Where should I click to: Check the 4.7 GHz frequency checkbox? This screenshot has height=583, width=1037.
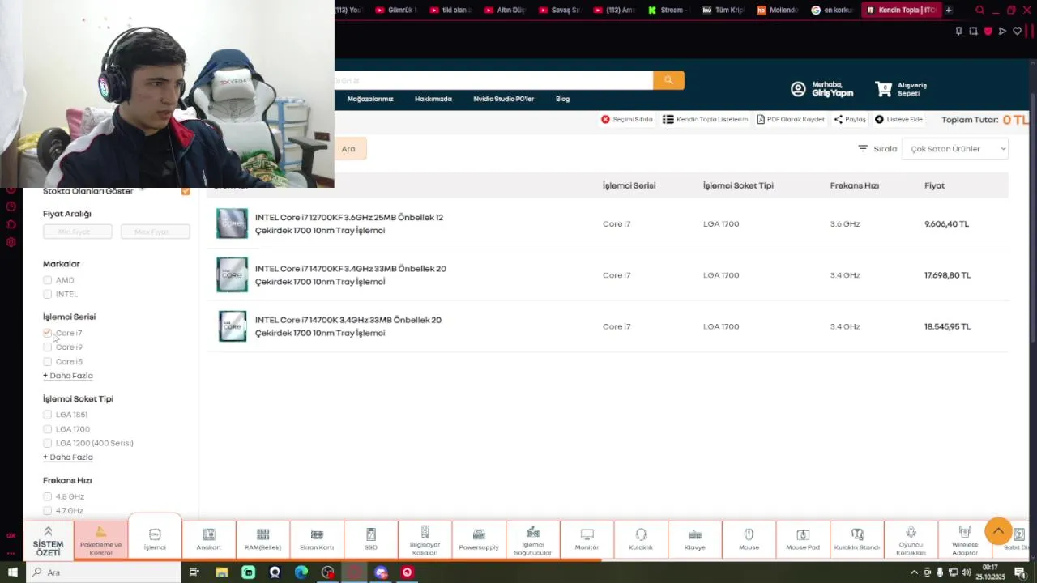click(x=47, y=511)
